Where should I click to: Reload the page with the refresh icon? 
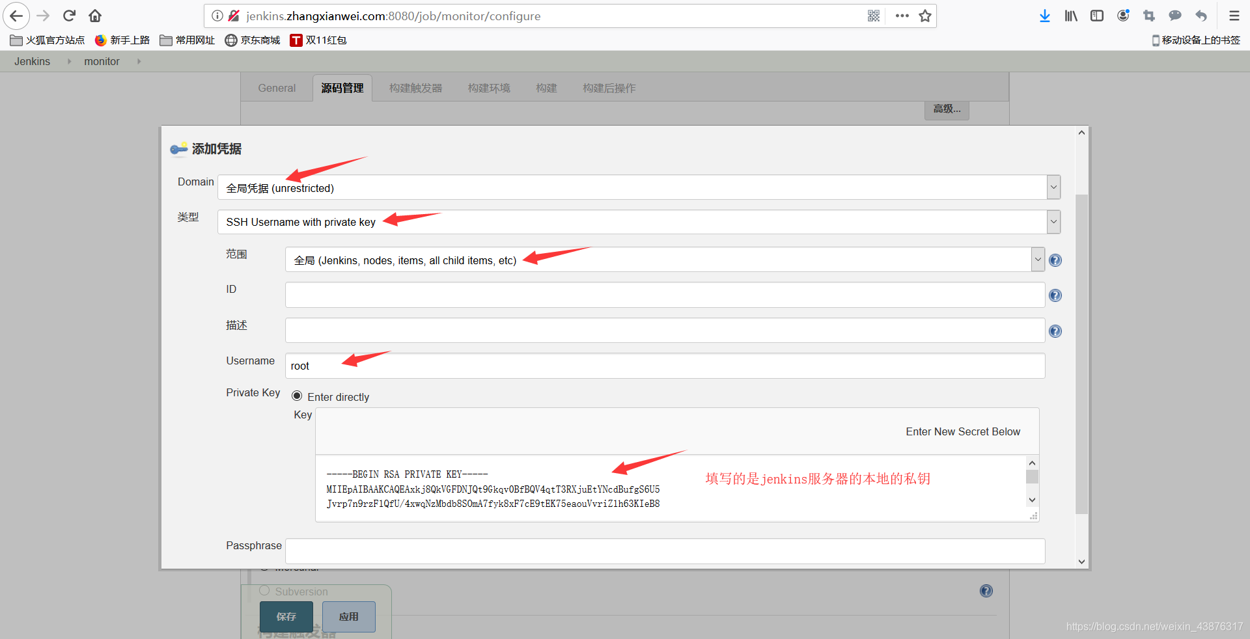(x=70, y=16)
